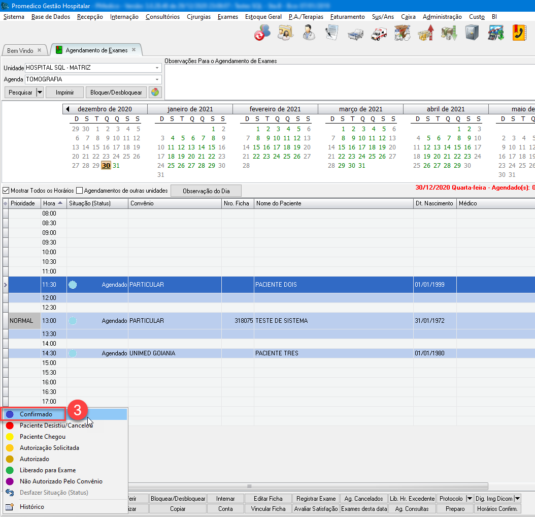Image resolution: width=535 pixels, height=517 pixels.
Task: Click the Imprimir button
Action: [x=64, y=93]
